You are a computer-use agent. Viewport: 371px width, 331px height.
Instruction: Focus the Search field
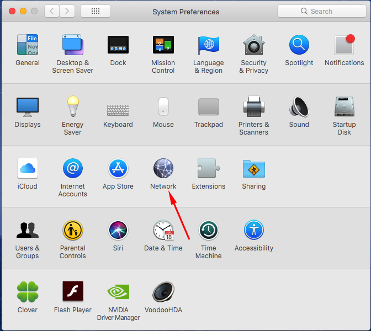pyautogui.click(x=321, y=11)
